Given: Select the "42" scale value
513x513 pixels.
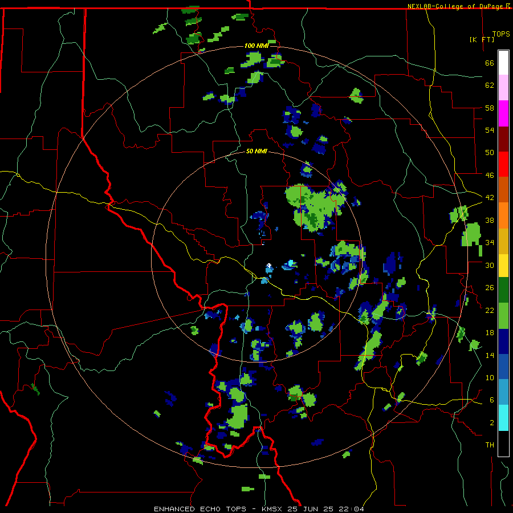Looking at the screenshot, I should tap(490, 198).
